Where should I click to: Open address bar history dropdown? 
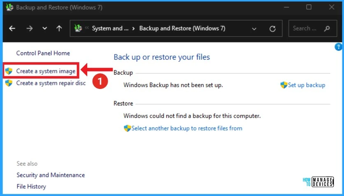[254, 29]
